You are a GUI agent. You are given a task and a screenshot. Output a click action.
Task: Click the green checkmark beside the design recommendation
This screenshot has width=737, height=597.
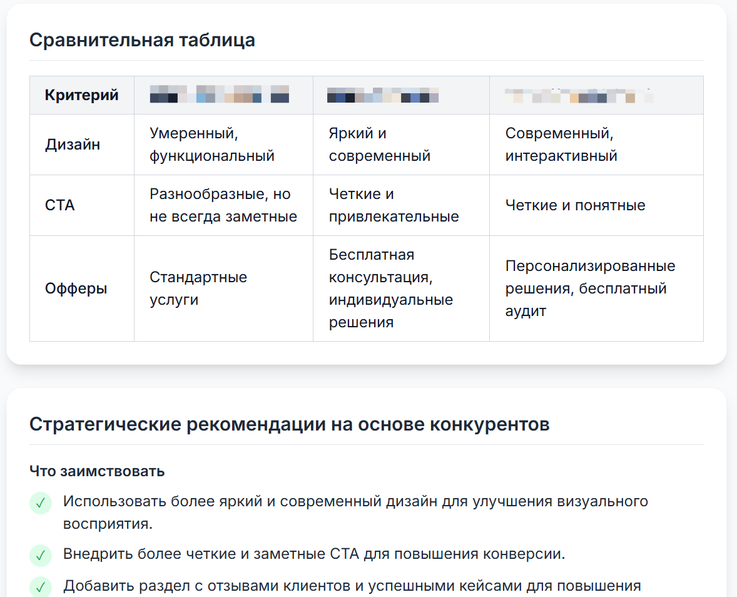pyautogui.click(x=41, y=503)
